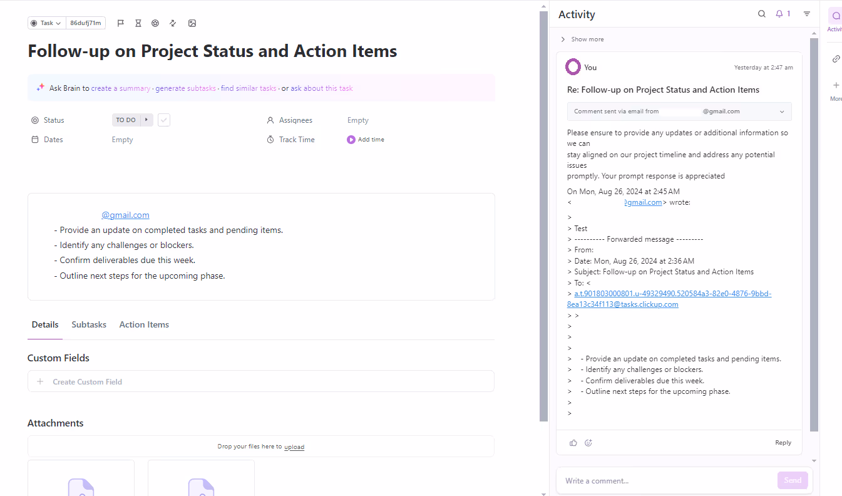Click the create a summary link
Viewport: 842px width, 496px height.
[121, 88]
